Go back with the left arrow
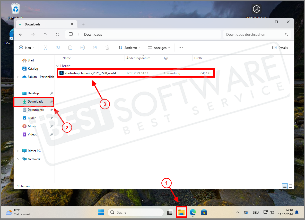The width and height of the screenshot is (305, 220). click(x=21, y=34)
